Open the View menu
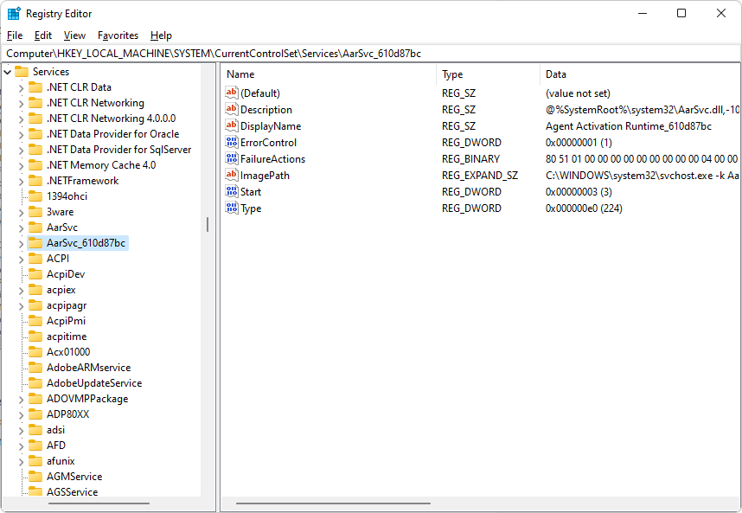742x513 pixels. (x=74, y=35)
